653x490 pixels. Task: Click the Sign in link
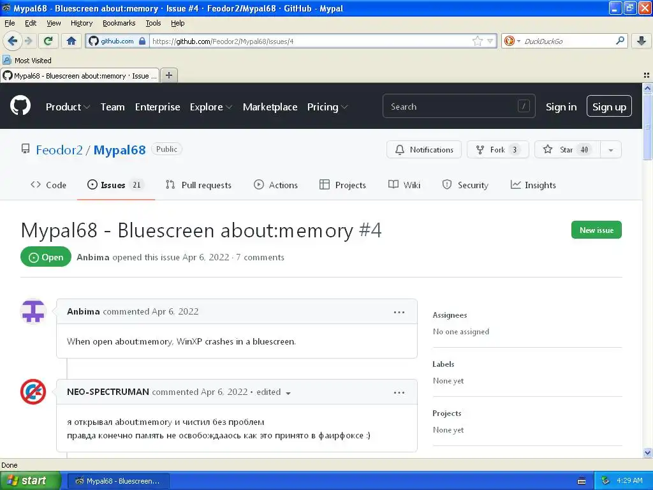coord(561,107)
